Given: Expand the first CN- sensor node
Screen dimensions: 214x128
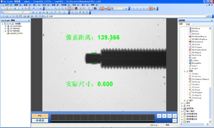Looking at the screenshot, I should 5,26.
